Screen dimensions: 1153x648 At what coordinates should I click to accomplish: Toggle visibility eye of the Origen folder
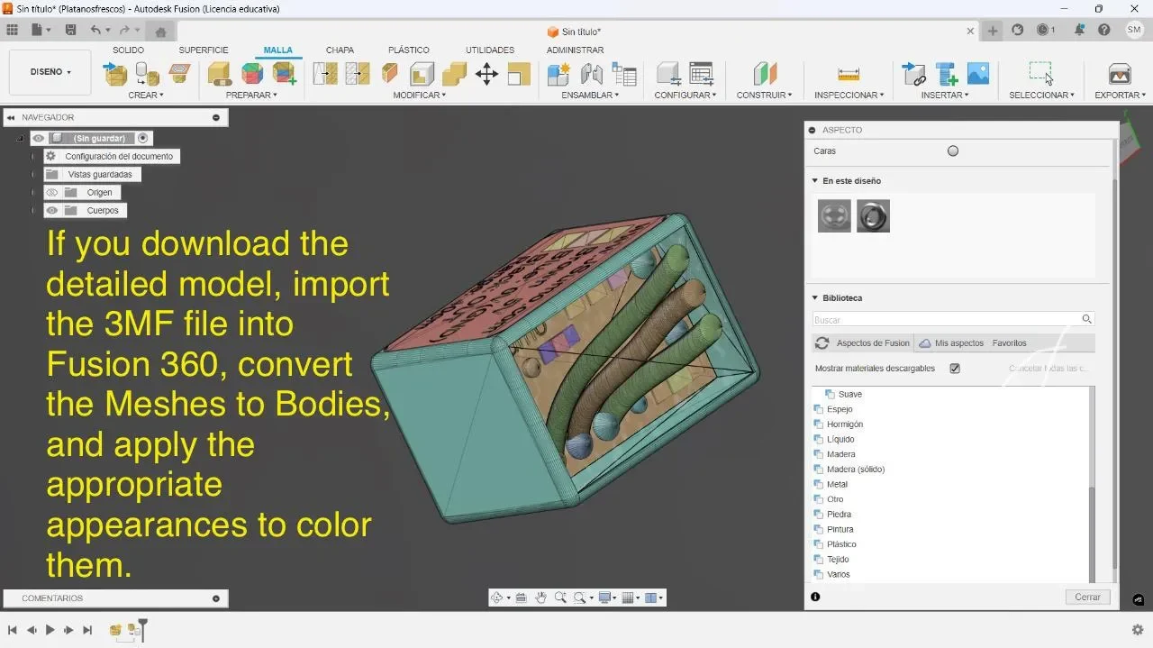(x=52, y=192)
